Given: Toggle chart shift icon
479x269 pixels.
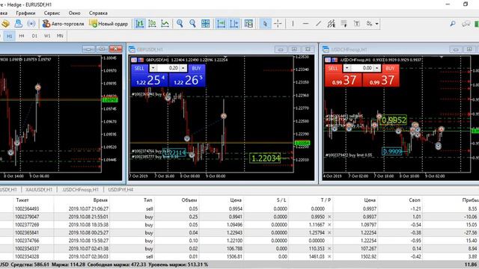Looking at the screenshot, I should point(234,24).
